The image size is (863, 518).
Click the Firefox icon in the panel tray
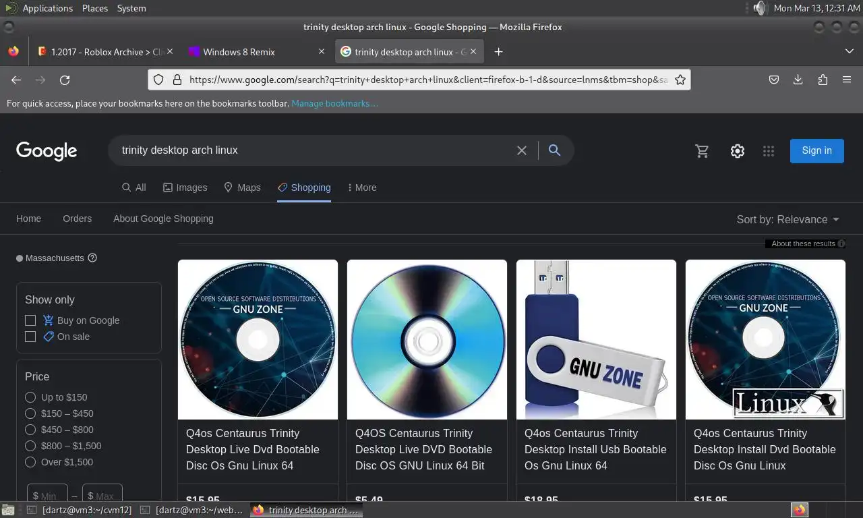pyautogui.click(x=800, y=510)
